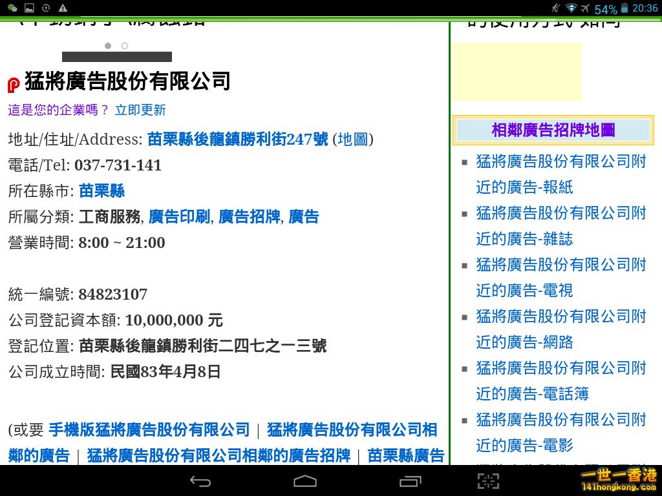Tap the image notification icon in status bar
This screenshot has height=496, width=662.
pos(29,8)
